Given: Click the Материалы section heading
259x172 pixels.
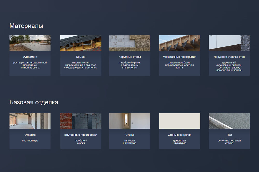Looking at the screenshot, I should point(26,26).
